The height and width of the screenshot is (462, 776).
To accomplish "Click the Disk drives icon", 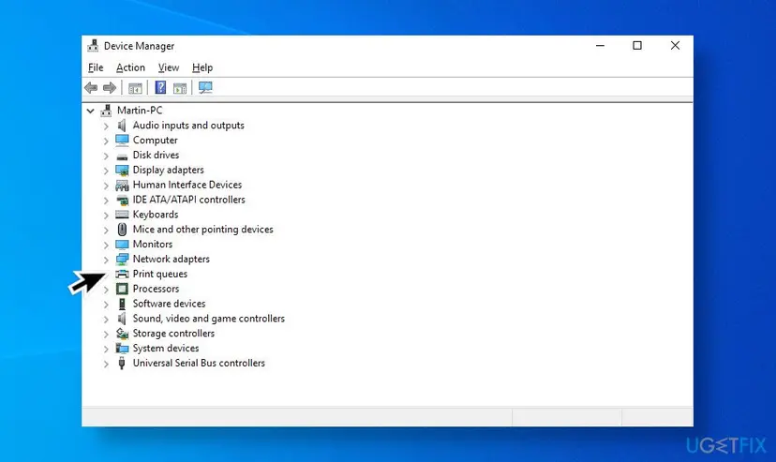I will [x=122, y=156].
